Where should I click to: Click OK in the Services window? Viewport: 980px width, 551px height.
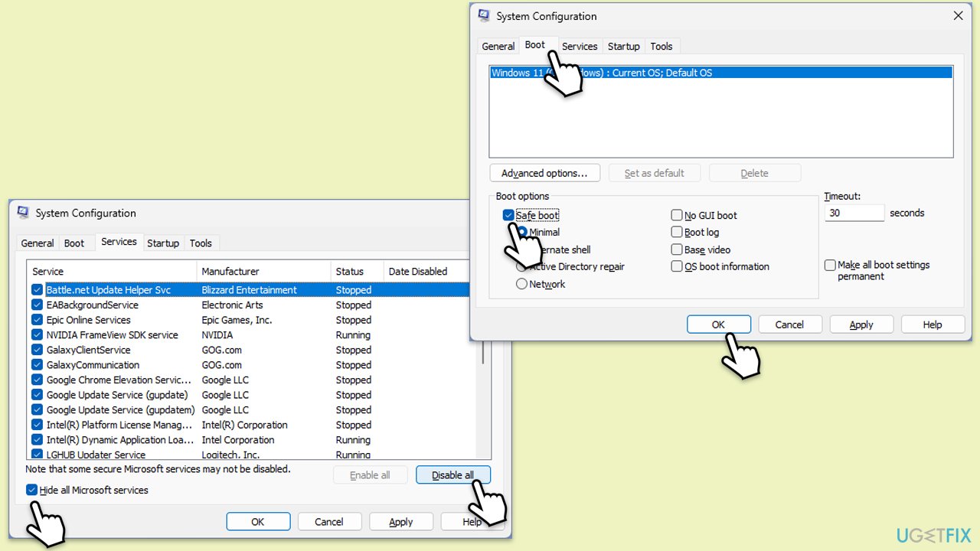[258, 522]
